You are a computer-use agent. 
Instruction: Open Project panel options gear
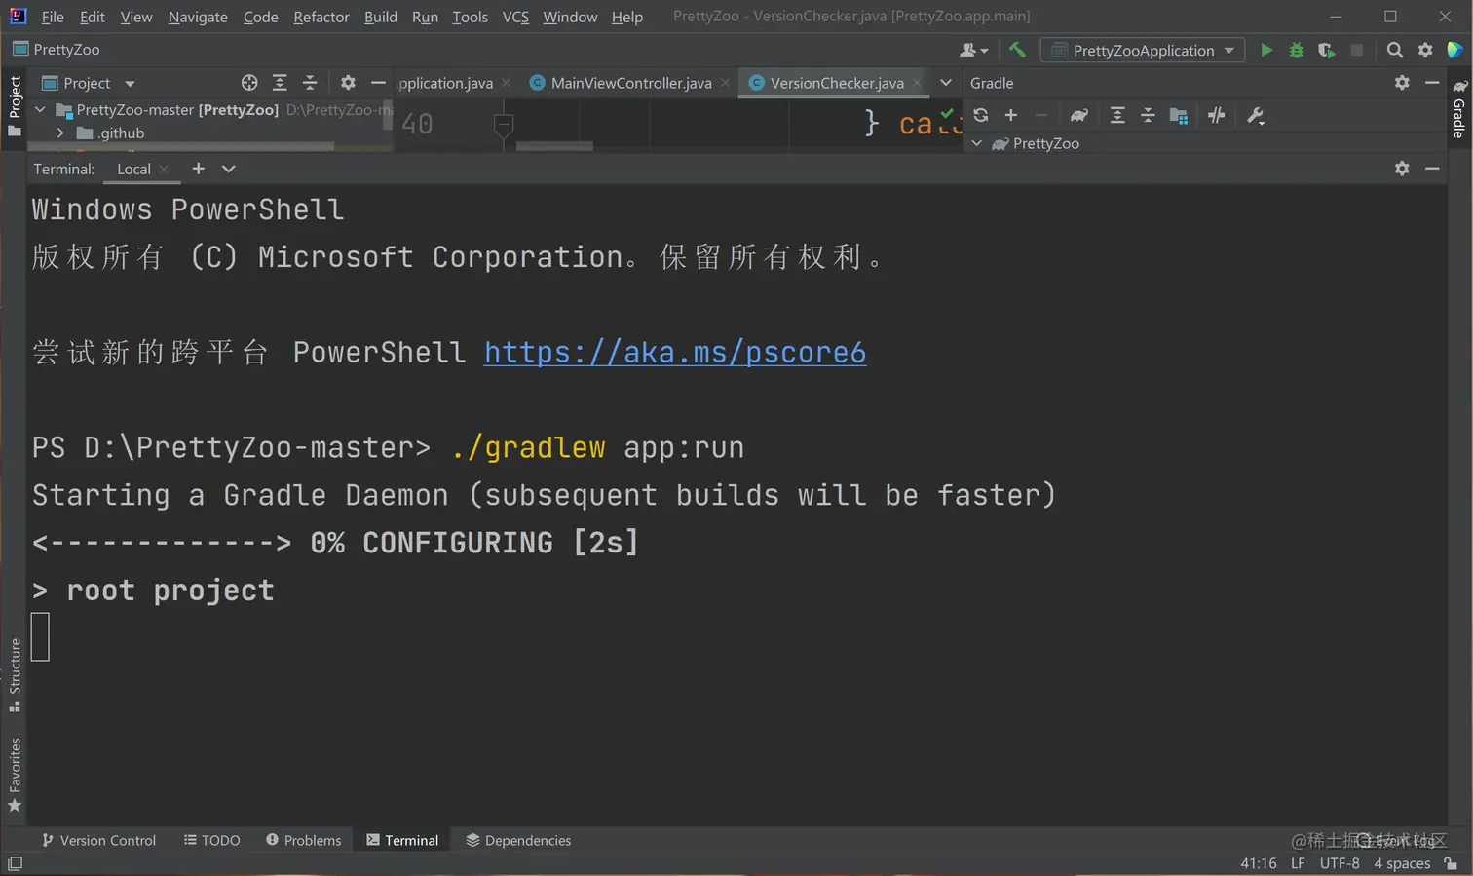coord(348,83)
